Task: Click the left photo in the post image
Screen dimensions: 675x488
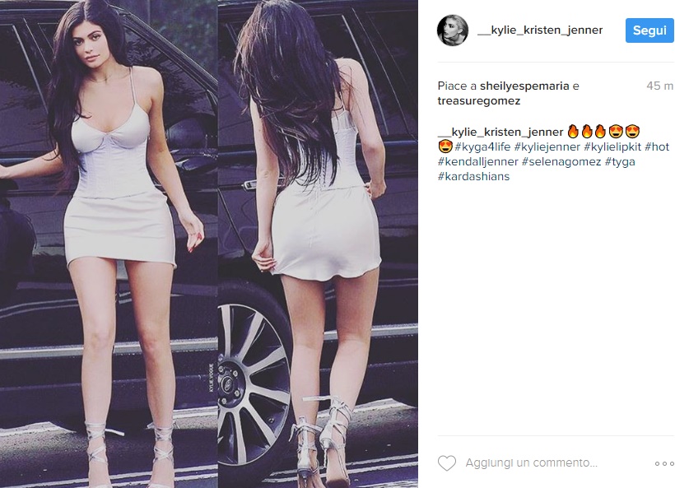Action: point(109,244)
